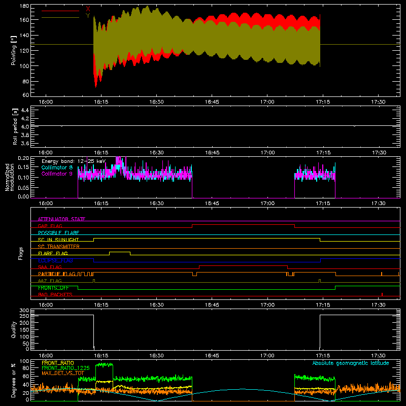Select the "Energy band: 12-25 keV" text
Image resolution: width=406 pixels, height=406 pixels.
click(x=74, y=161)
